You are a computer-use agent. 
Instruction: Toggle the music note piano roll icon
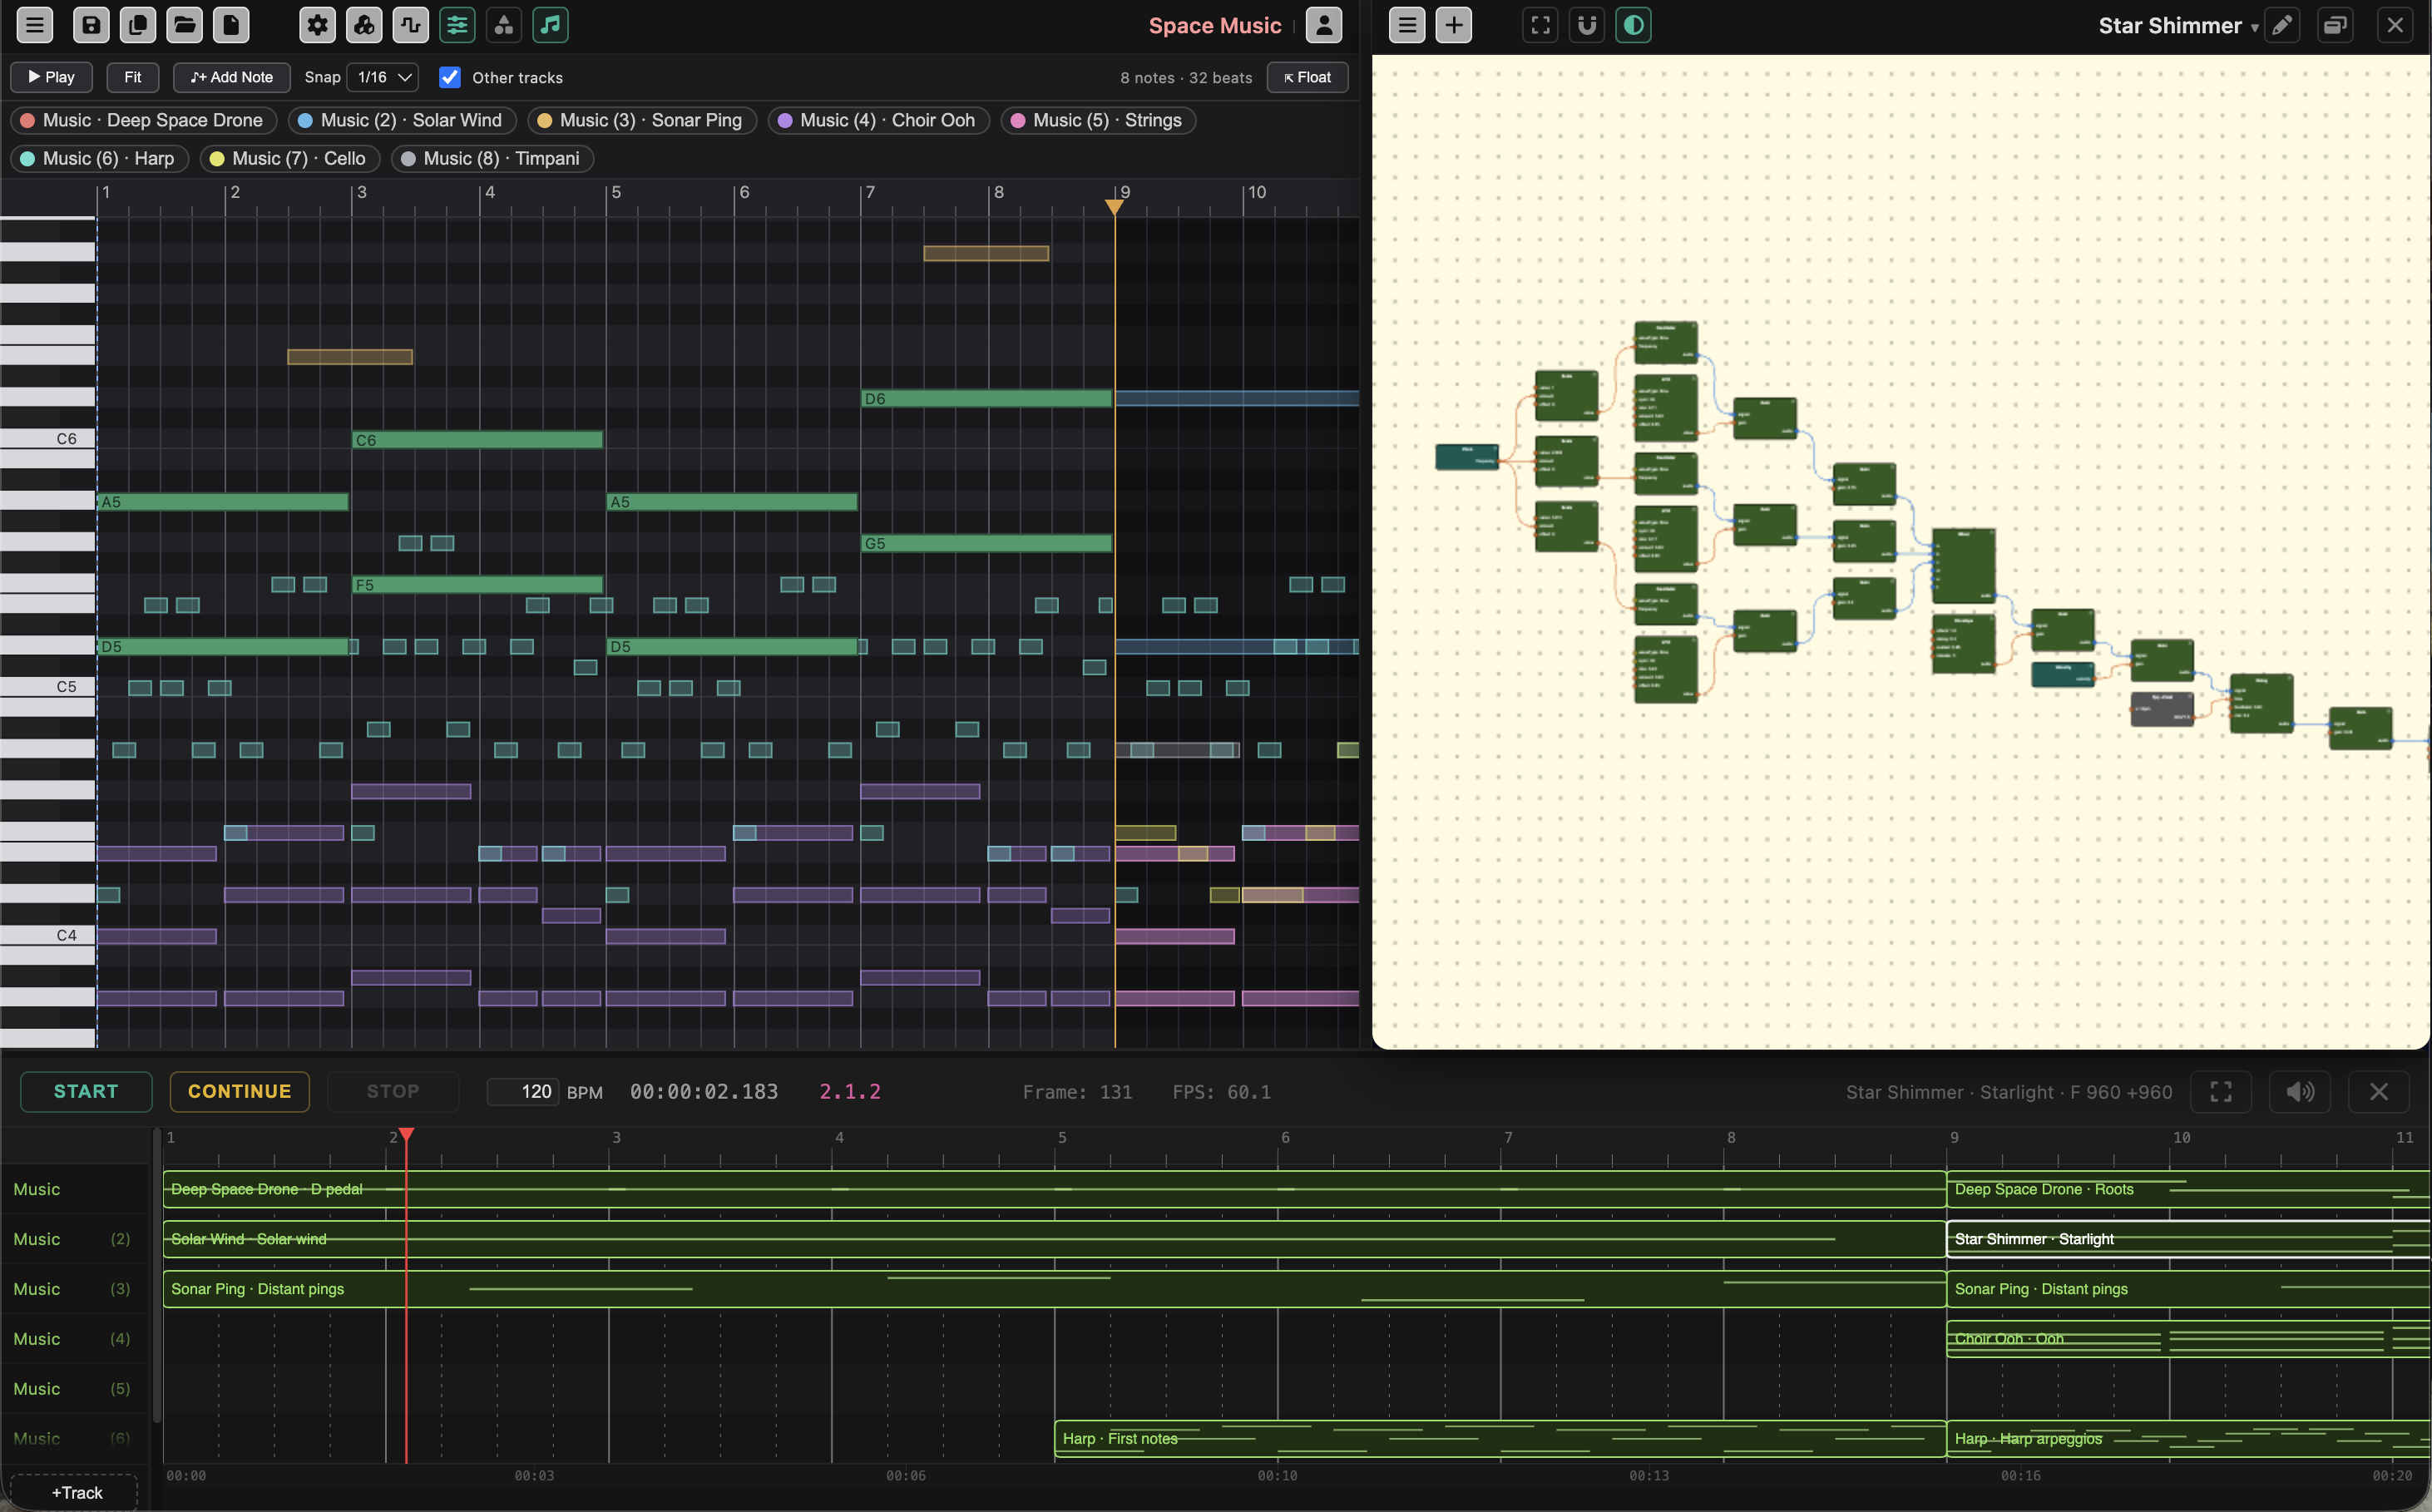(x=550, y=25)
